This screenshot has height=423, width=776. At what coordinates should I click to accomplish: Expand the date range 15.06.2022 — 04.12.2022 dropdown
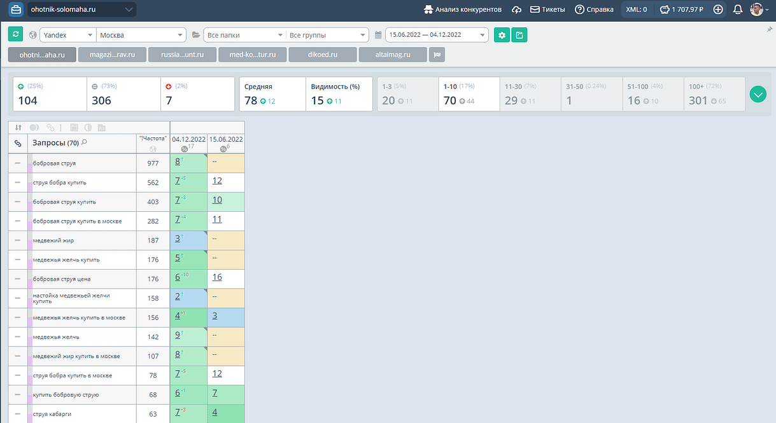(x=437, y=35)
